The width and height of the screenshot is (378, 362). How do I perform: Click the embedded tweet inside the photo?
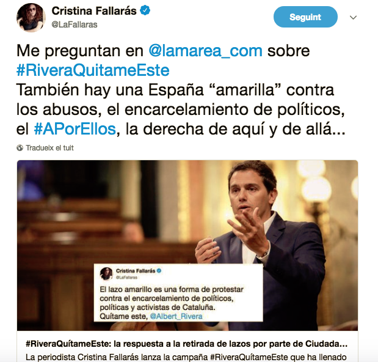point(178,293)
